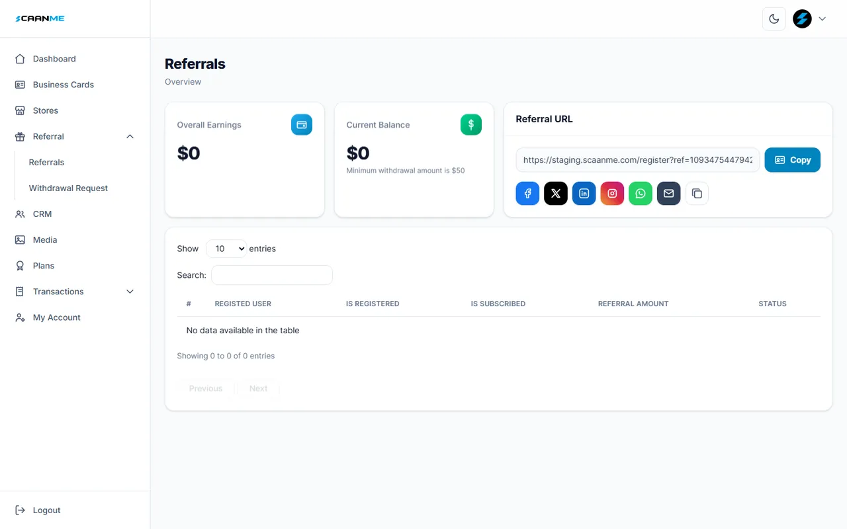Copy the referral URL with Copy button
Viewport: 847px width, 529px height.
tap(793, 160)
